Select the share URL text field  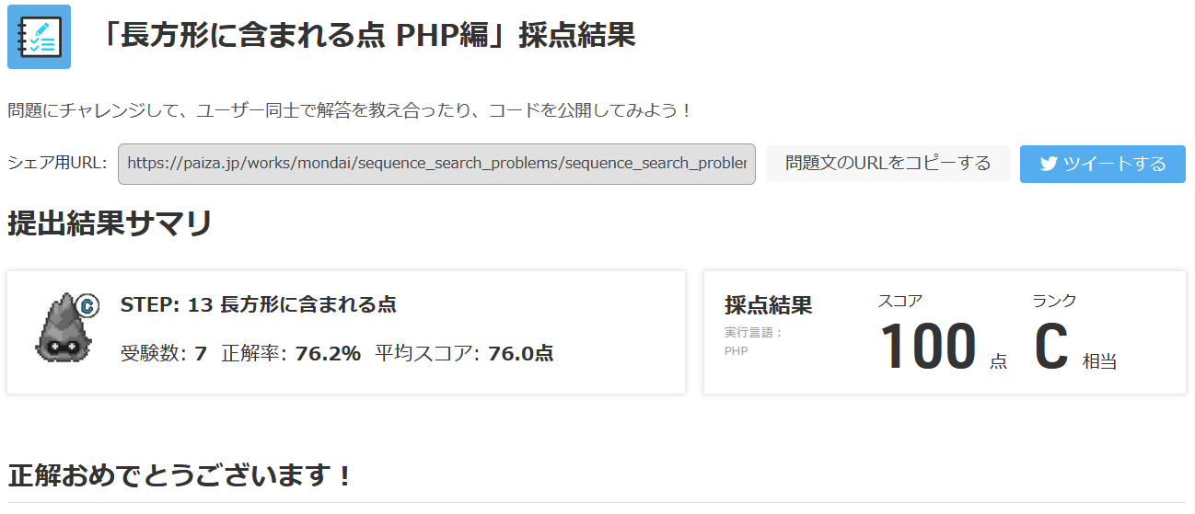tap(436, 164)
